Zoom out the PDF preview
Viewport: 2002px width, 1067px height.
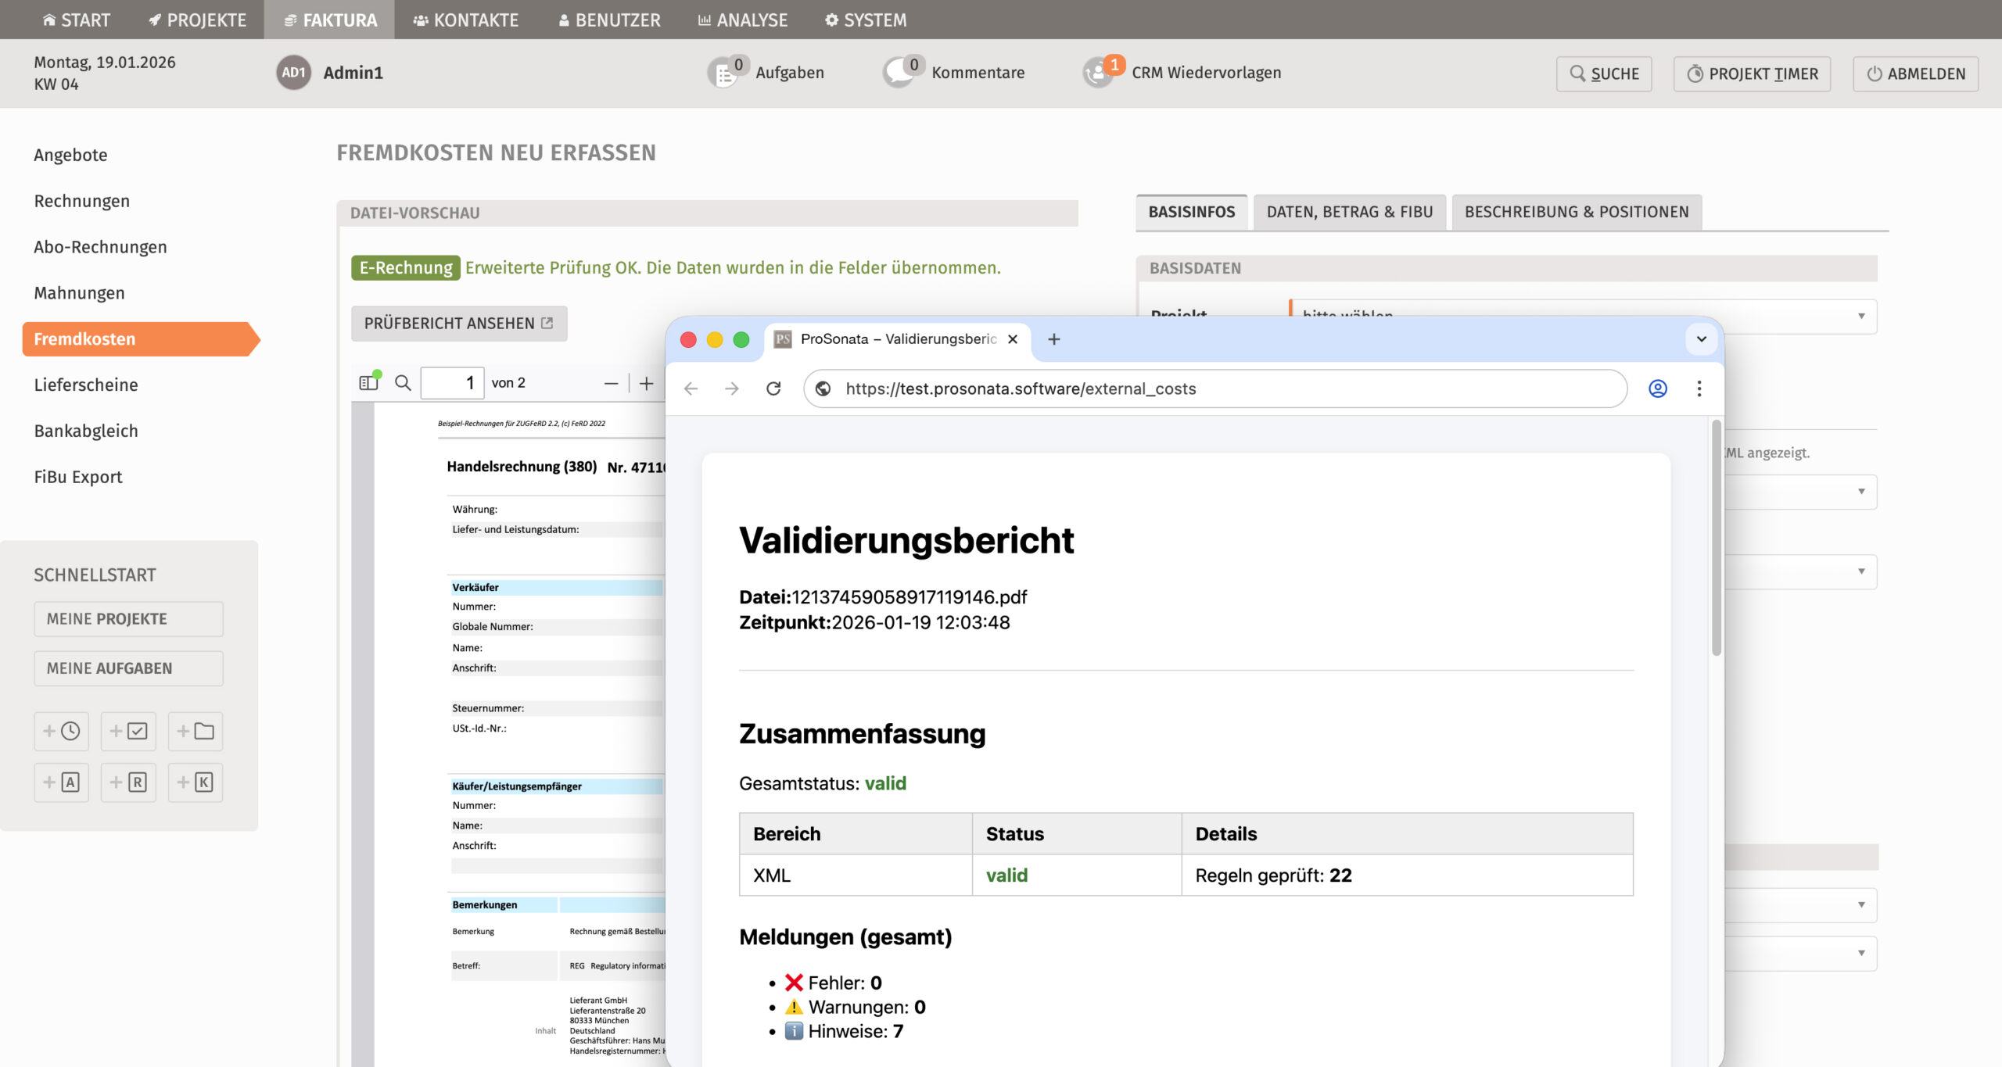pos(611,383)
